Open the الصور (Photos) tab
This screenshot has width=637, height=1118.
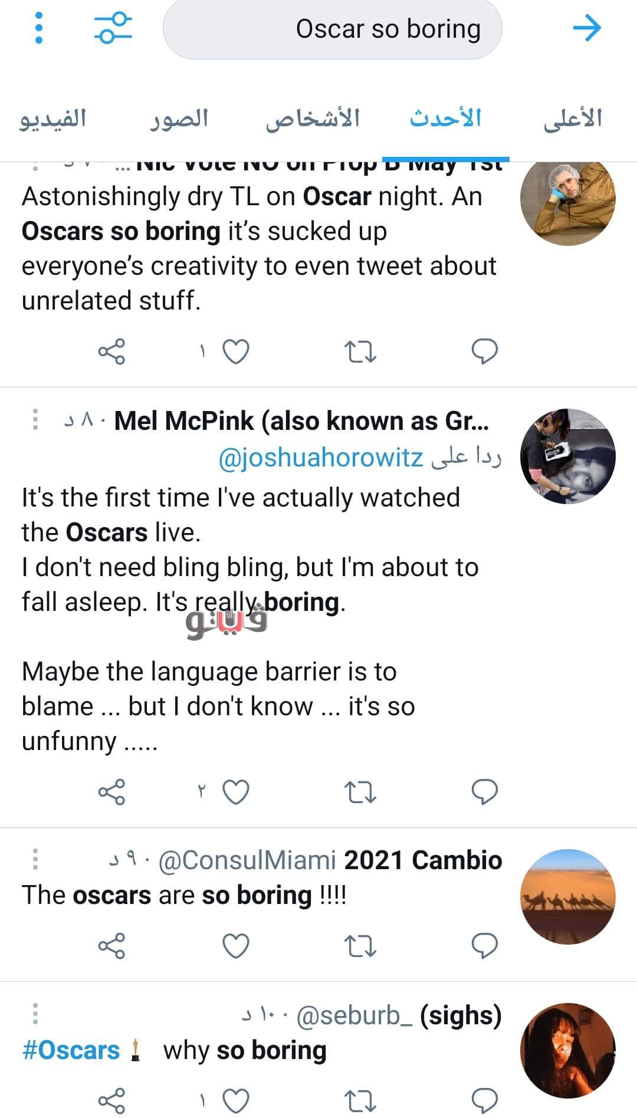pyautogui.click(x=178, y=119)
